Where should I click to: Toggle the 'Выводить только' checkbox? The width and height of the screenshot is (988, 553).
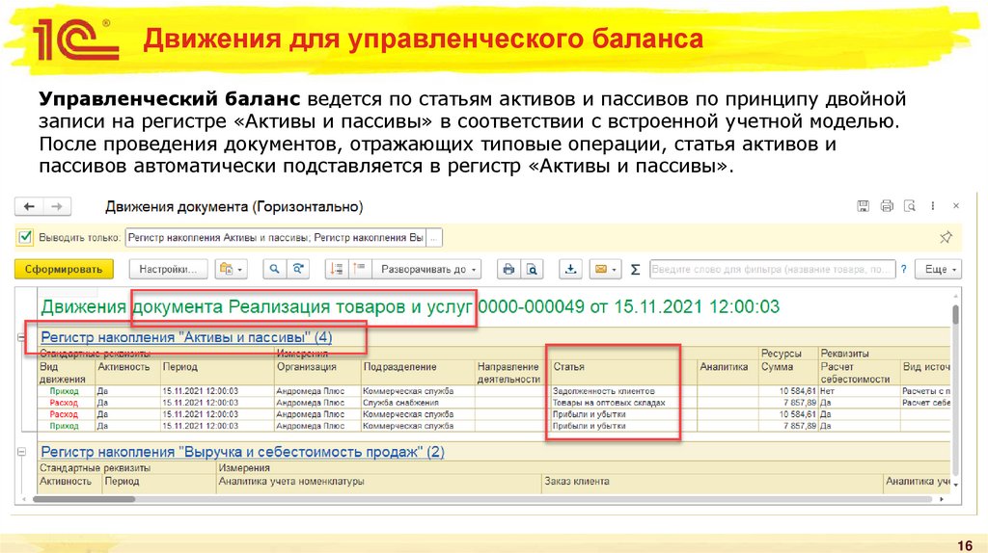(25, 237)
